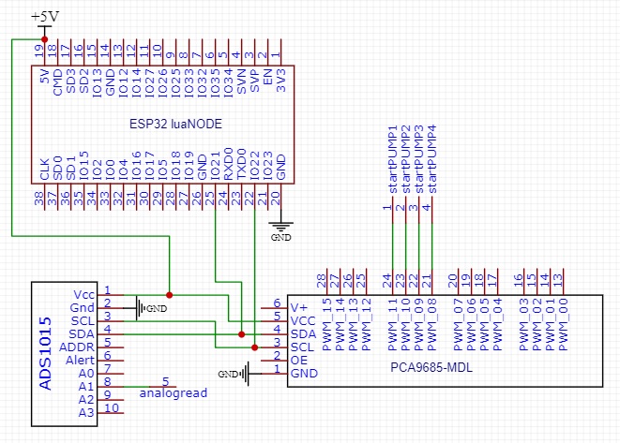Select the SCL pin label on ADS1015
This screenshot has height=443, width=620.
click(x=83, y=321)
